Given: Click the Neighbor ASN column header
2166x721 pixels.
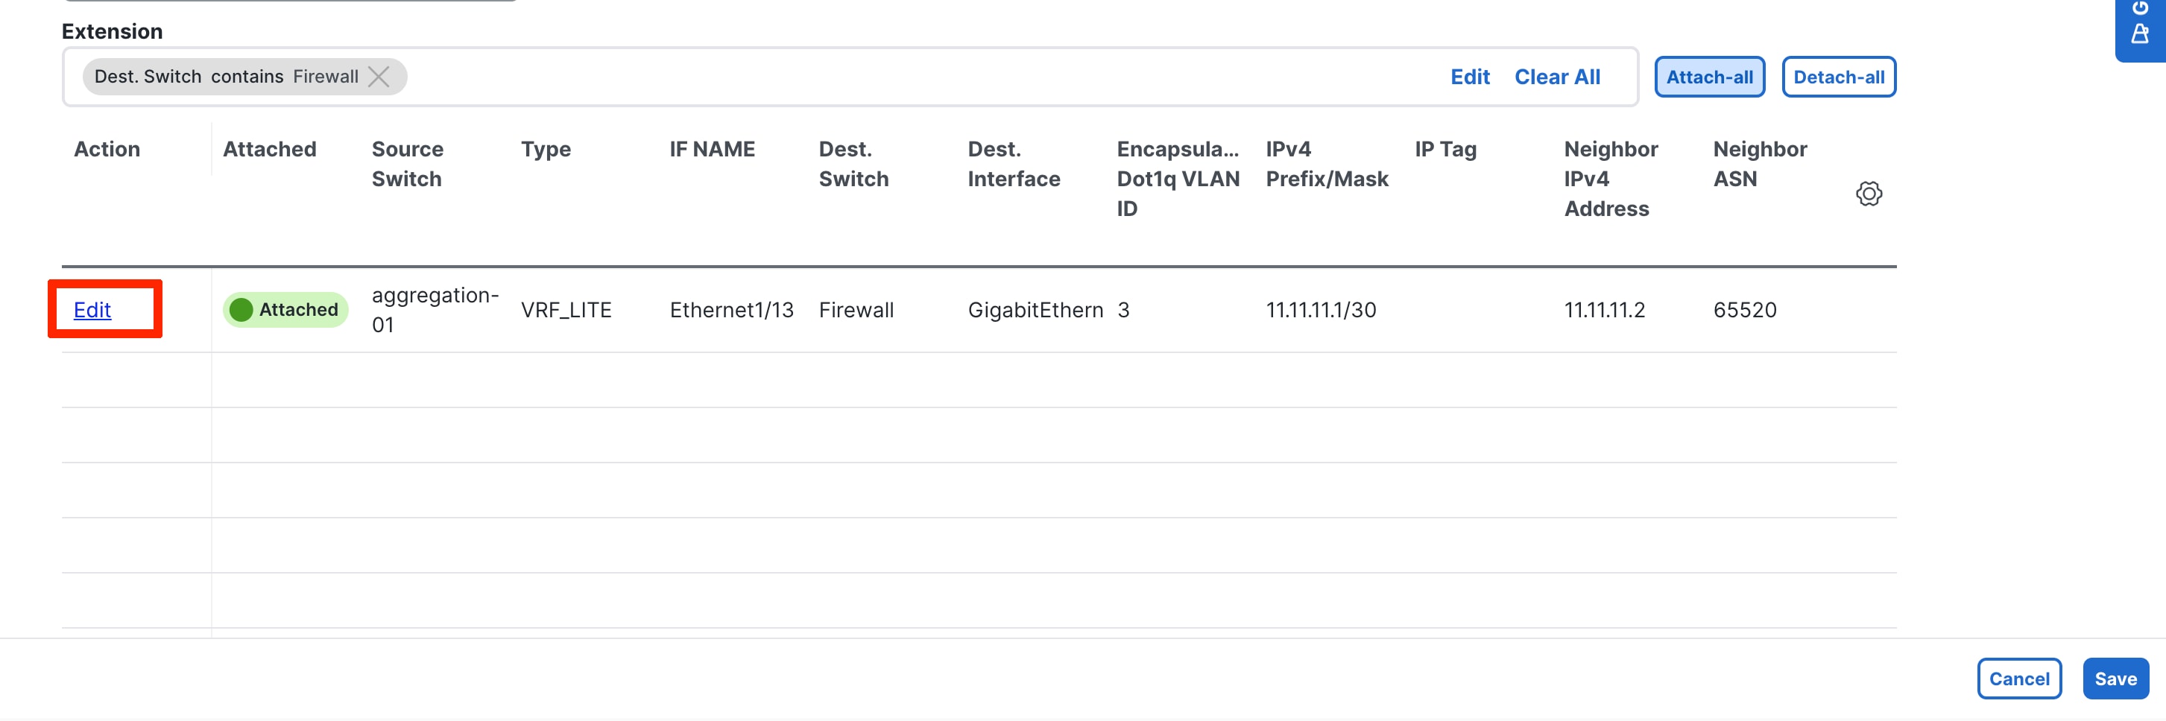Looking at the screenshot, I should point(1759,164).
